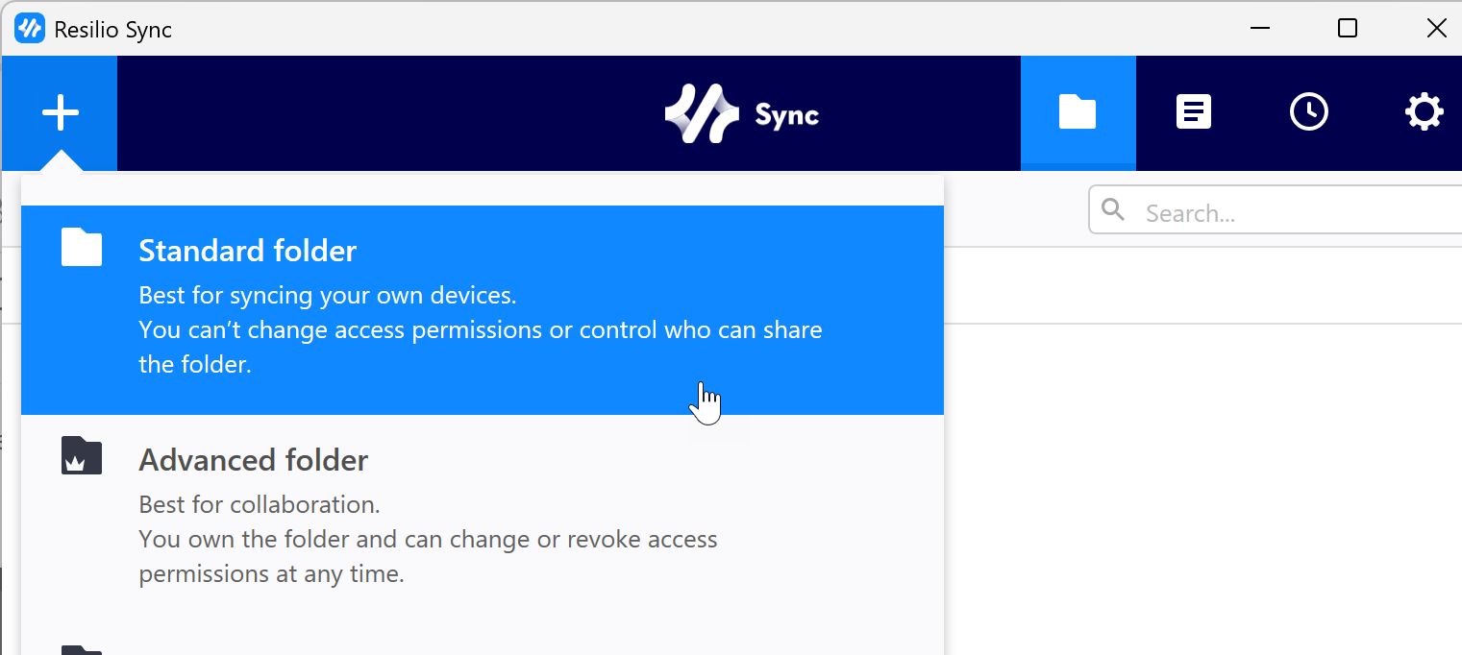Click Best for collaboration link text
This screenshot has width=1462, height=655.
point(260,503)
